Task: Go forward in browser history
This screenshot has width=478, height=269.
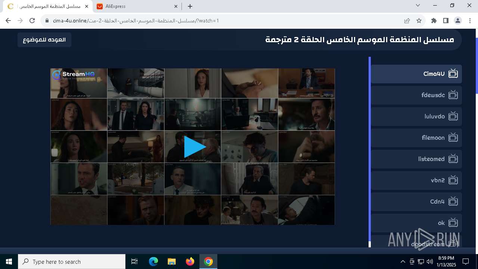Action: [20, 21]
